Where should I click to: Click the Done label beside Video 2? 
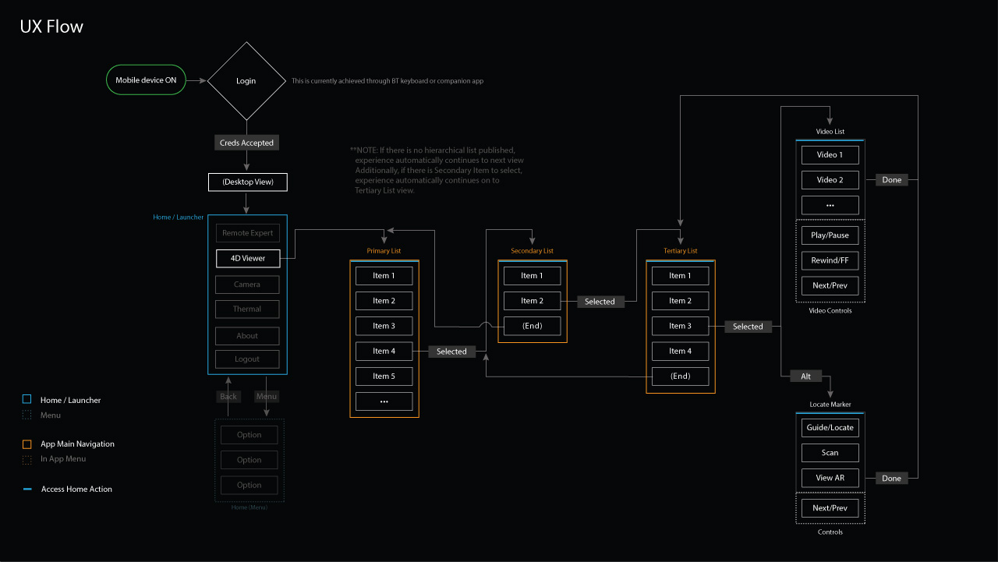pos(892,180)
